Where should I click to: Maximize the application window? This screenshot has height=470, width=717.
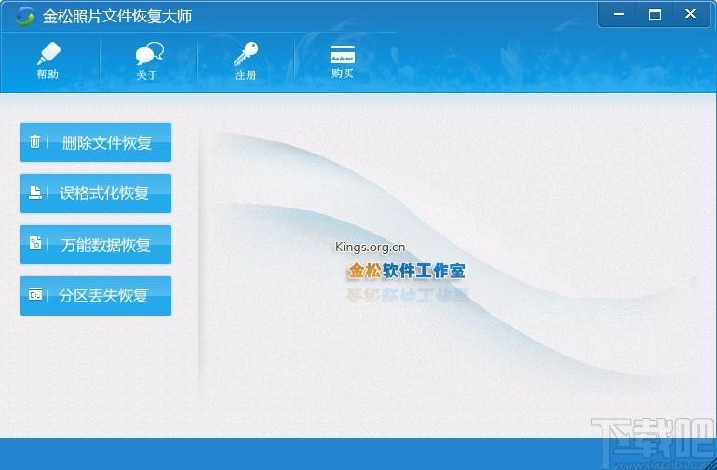tap(655, 15)
